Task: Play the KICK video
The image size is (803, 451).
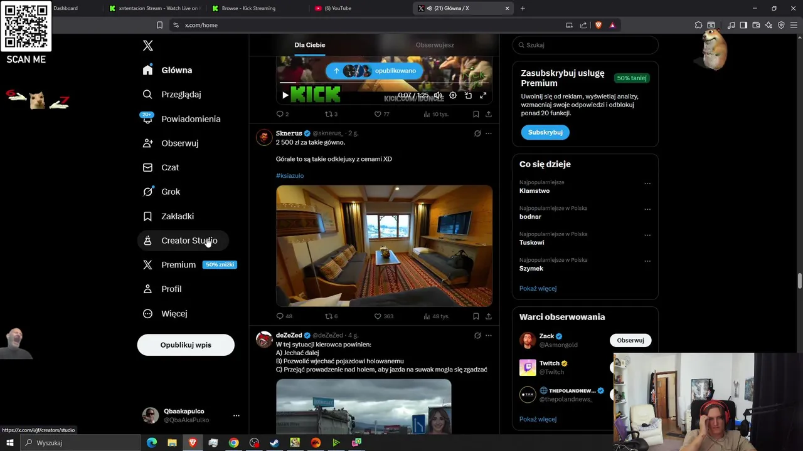Action: [285, 96]
